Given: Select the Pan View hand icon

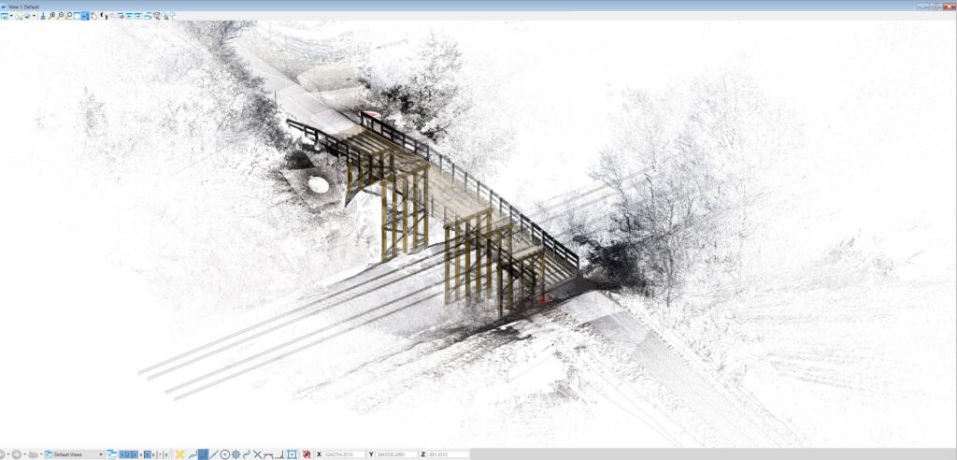Looking at the screenshot, I should tap(93, 16).
